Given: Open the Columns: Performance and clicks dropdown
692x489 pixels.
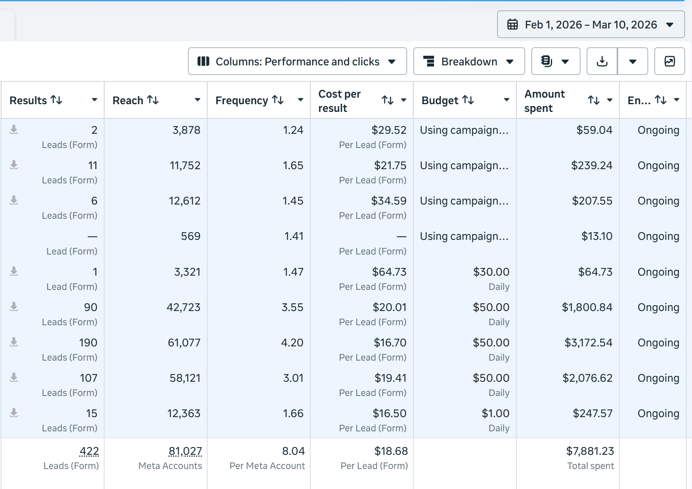Looking at the screenshot, I should [x=297, y=61].
